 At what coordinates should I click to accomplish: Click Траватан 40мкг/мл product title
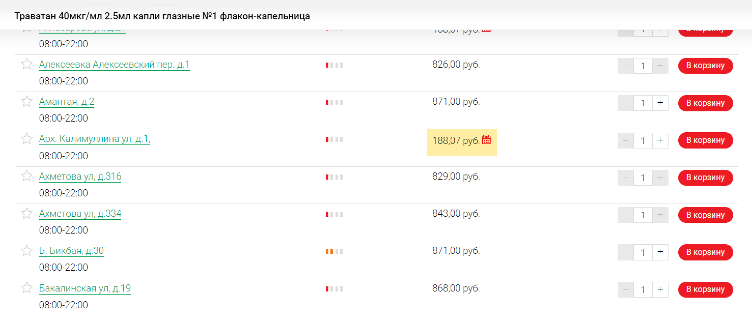tap(162, 16)
